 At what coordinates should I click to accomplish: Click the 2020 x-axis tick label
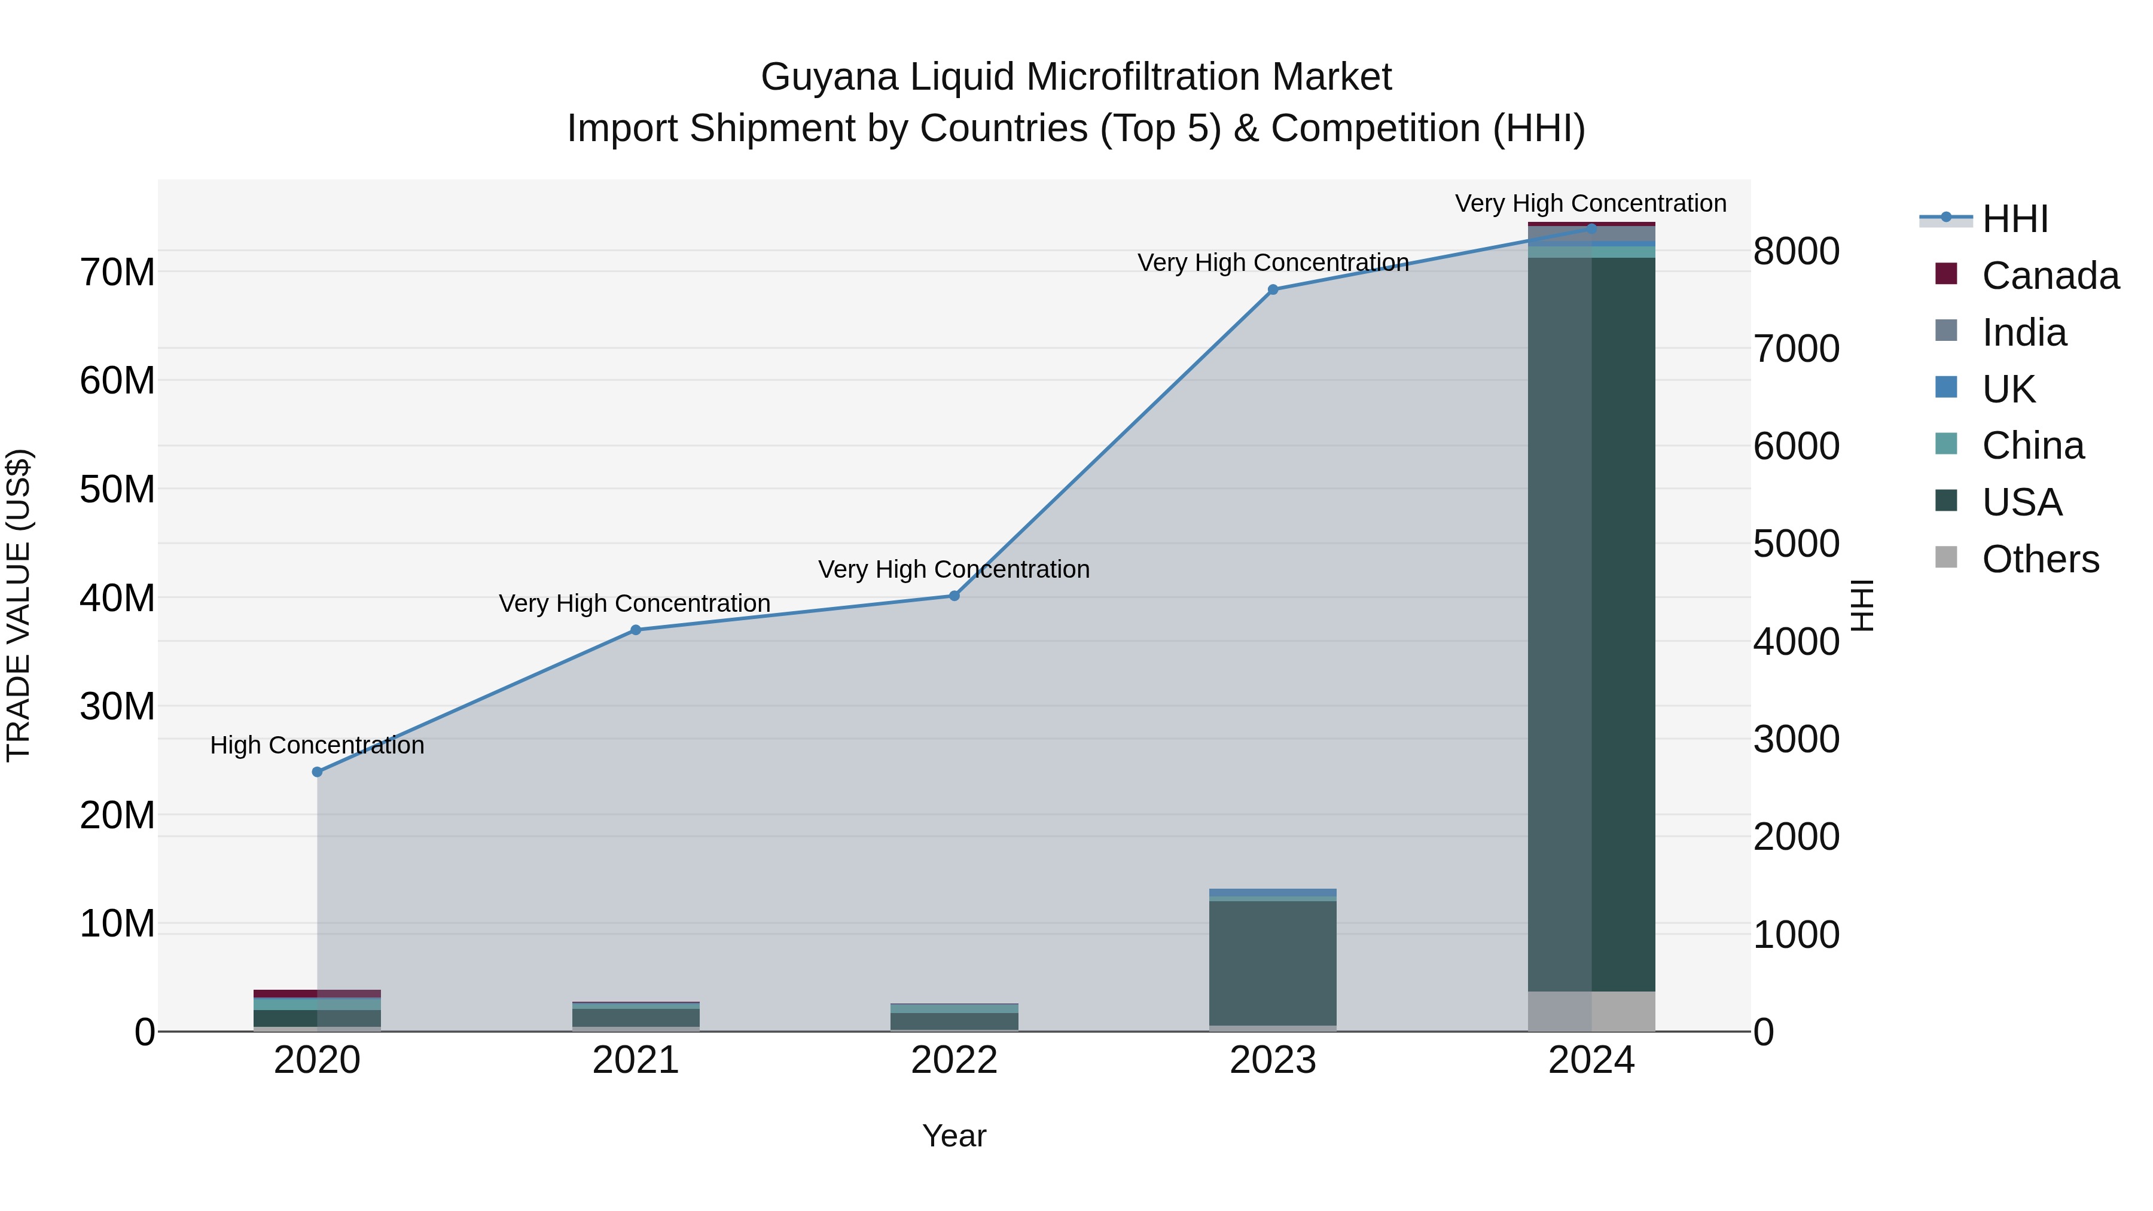pyautogui.click(x=317, y=1060)
